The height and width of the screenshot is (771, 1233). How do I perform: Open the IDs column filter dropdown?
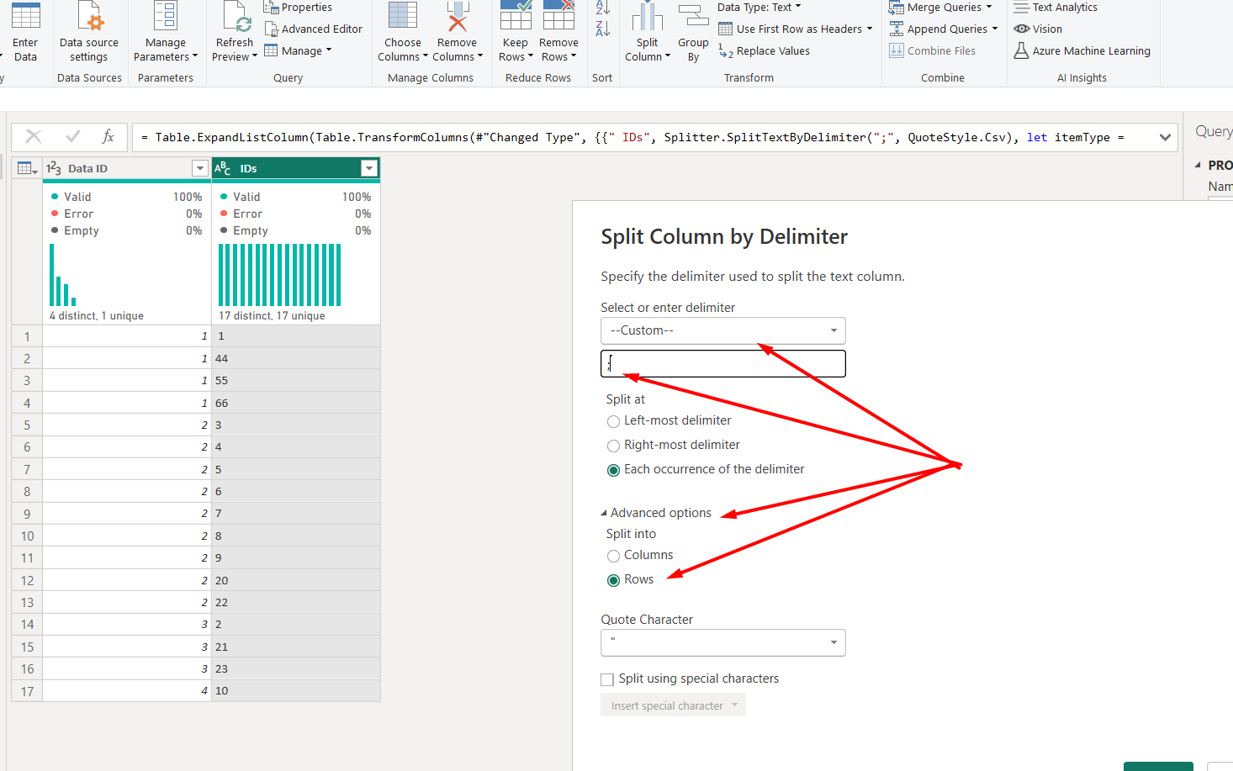pyautogui.click(x=368, y=168)
